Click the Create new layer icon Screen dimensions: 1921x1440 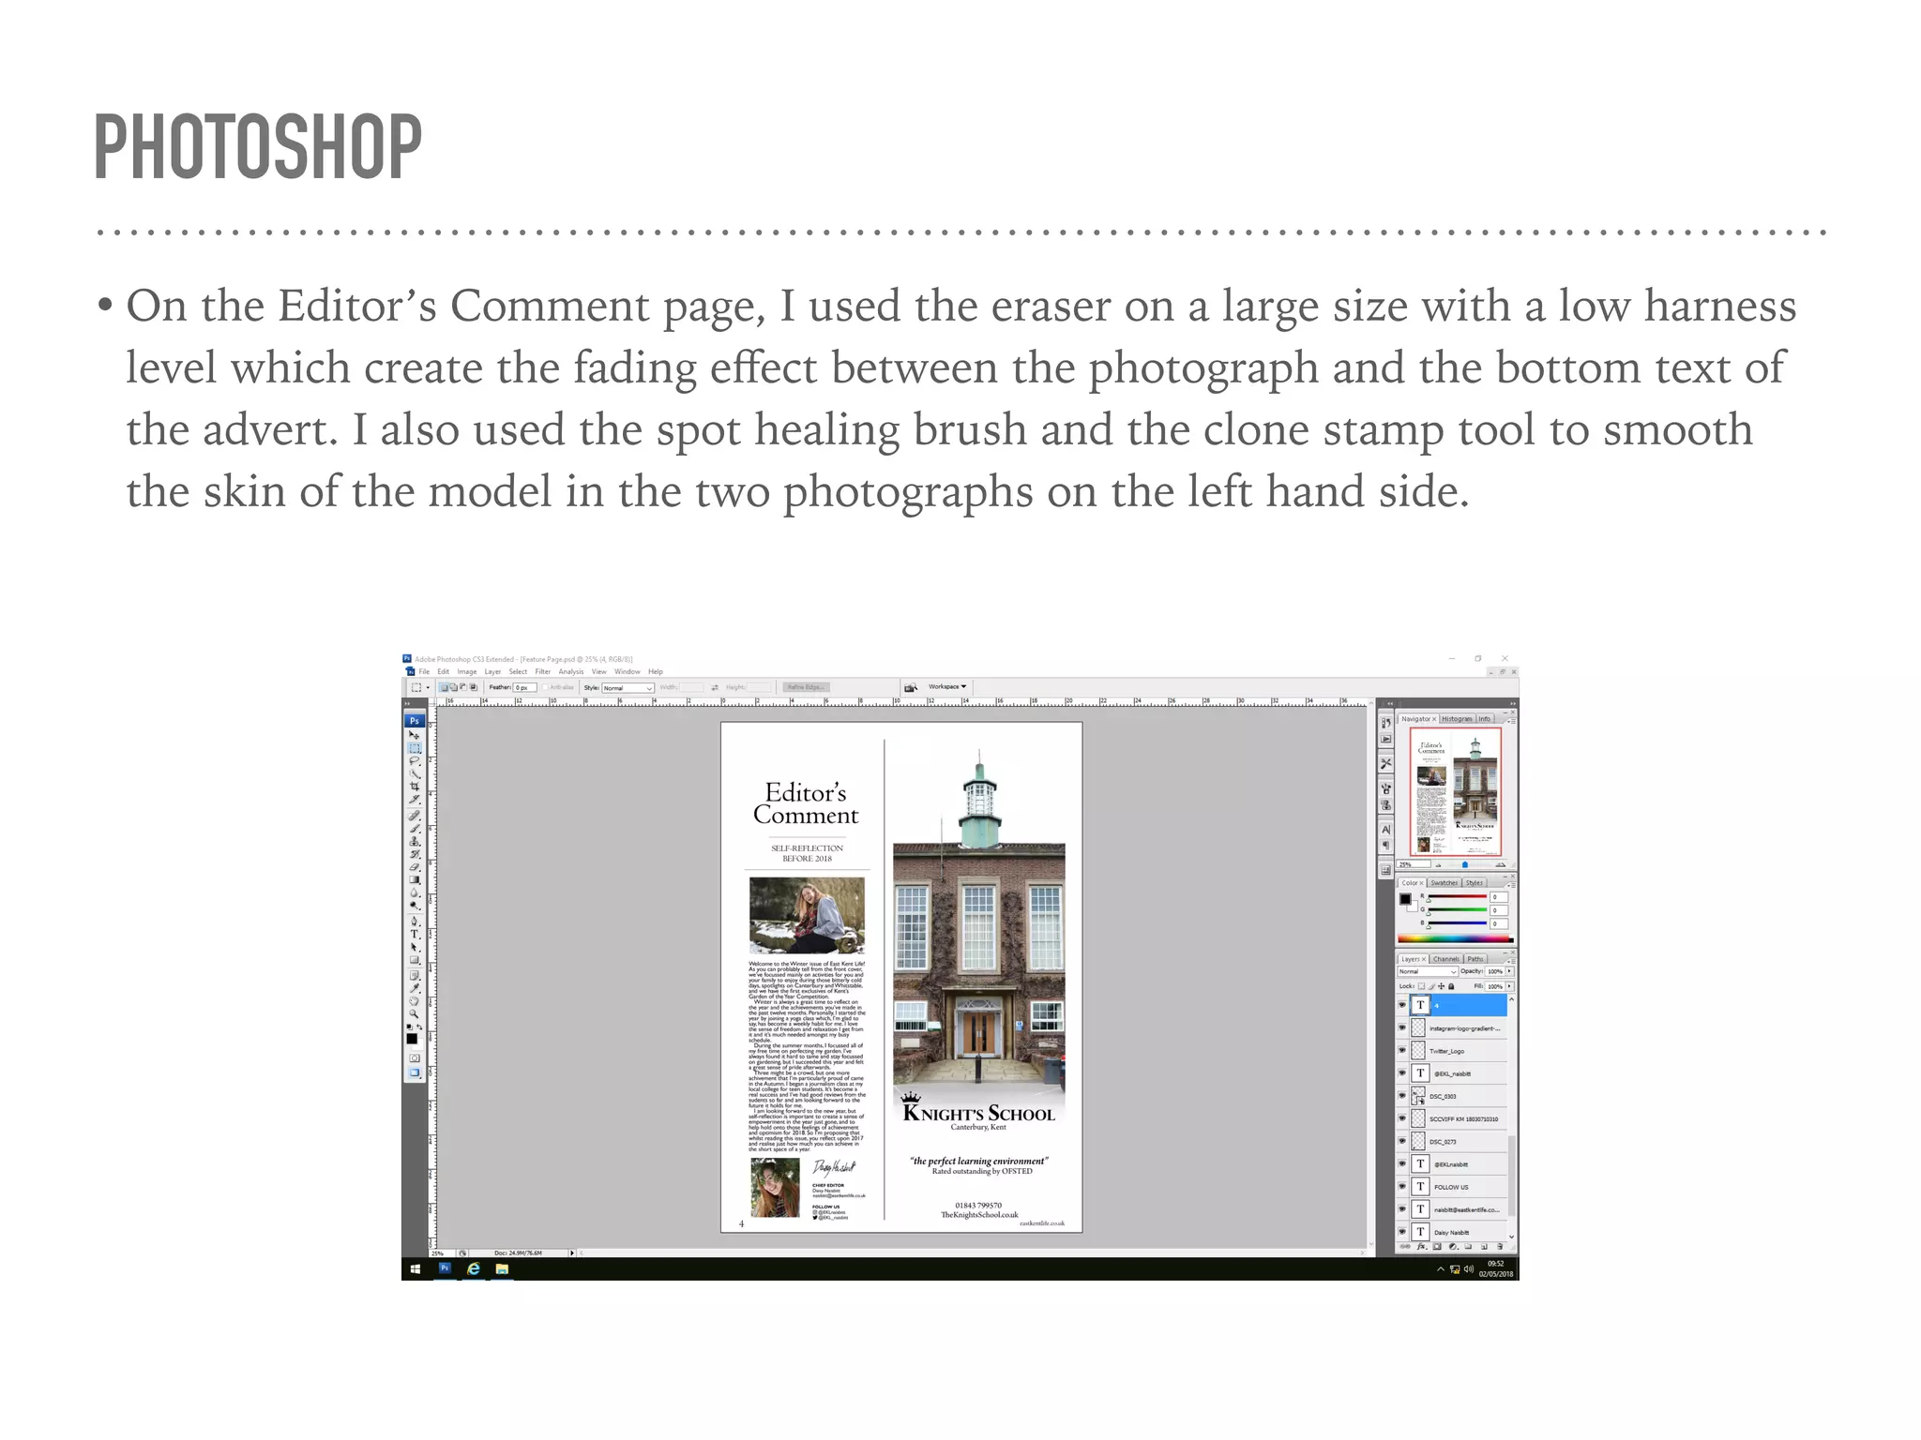[1484, 1247]
